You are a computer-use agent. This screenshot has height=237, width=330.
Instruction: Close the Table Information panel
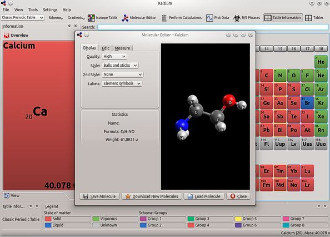(x=37, y=206)
